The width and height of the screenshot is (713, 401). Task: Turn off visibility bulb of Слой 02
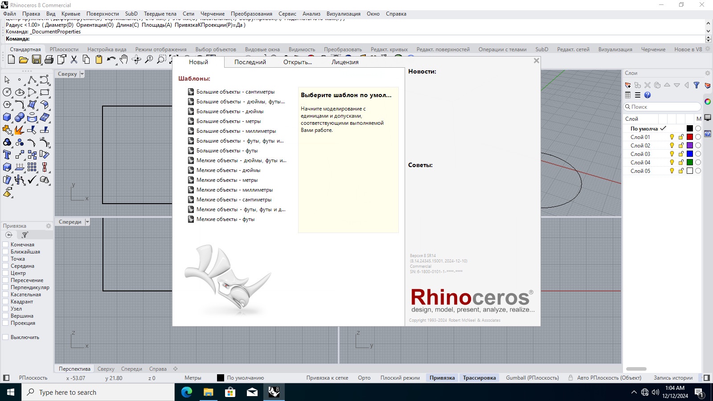point(672,146)
